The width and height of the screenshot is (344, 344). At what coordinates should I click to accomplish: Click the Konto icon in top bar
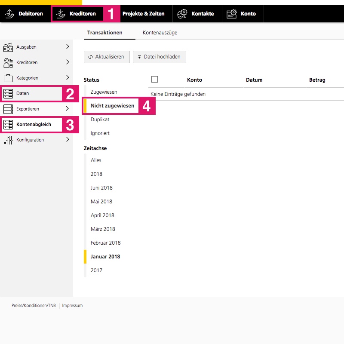tap(232, 14)
